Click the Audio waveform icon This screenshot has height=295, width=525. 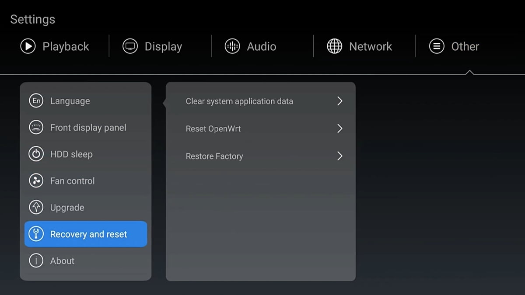point(232,46)
